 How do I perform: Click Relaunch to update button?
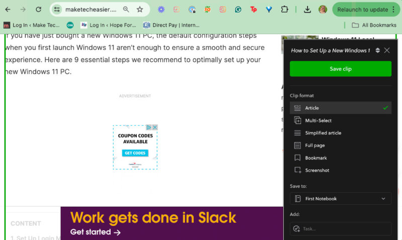[x=362, y=10]
